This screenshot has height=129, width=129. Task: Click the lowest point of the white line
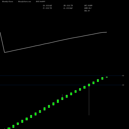point(4,52)
